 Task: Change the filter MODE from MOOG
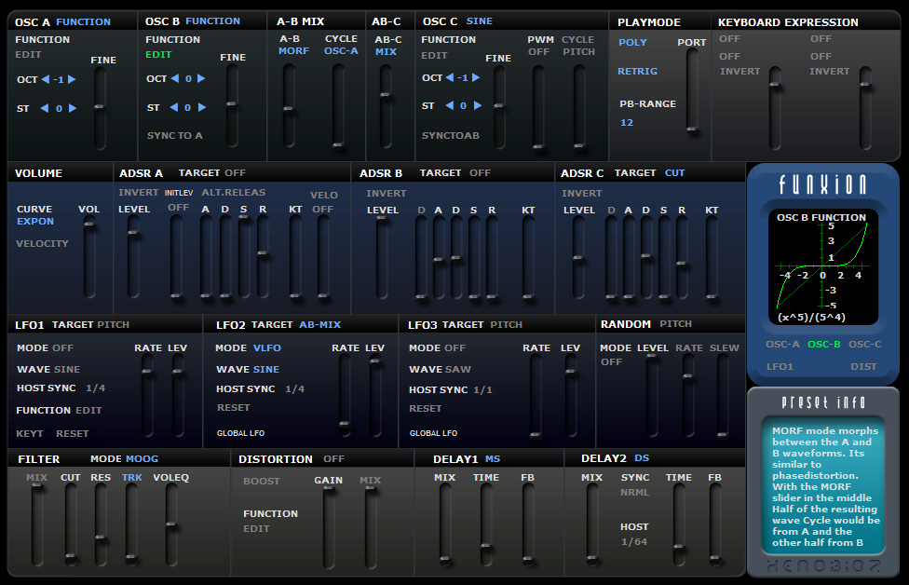[142, 458]
